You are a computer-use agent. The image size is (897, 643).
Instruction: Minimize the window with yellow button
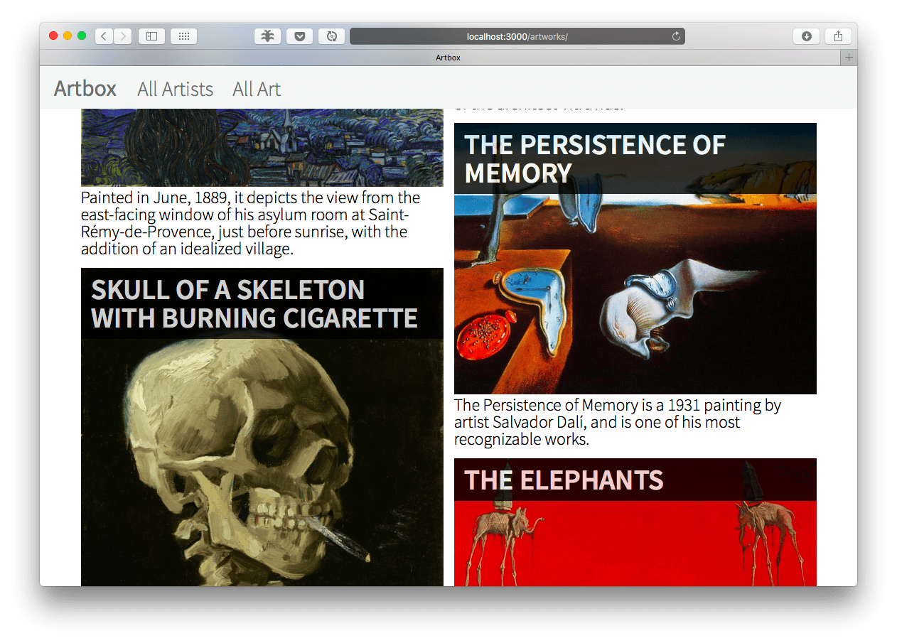[x=68, y=36]
